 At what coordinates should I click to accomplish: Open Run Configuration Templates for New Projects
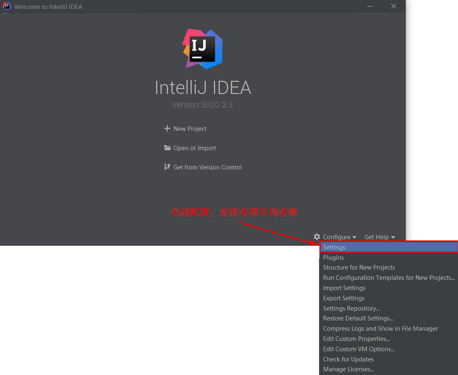(388, 278)
